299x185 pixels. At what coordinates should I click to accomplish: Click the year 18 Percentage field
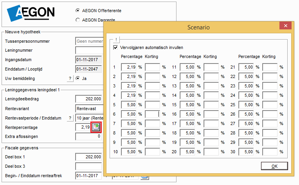187,133
